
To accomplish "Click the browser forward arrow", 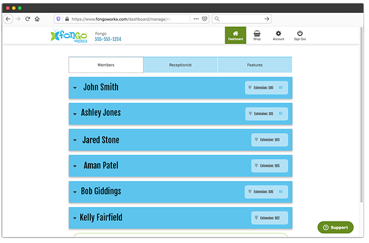I will tap(18, 19).
